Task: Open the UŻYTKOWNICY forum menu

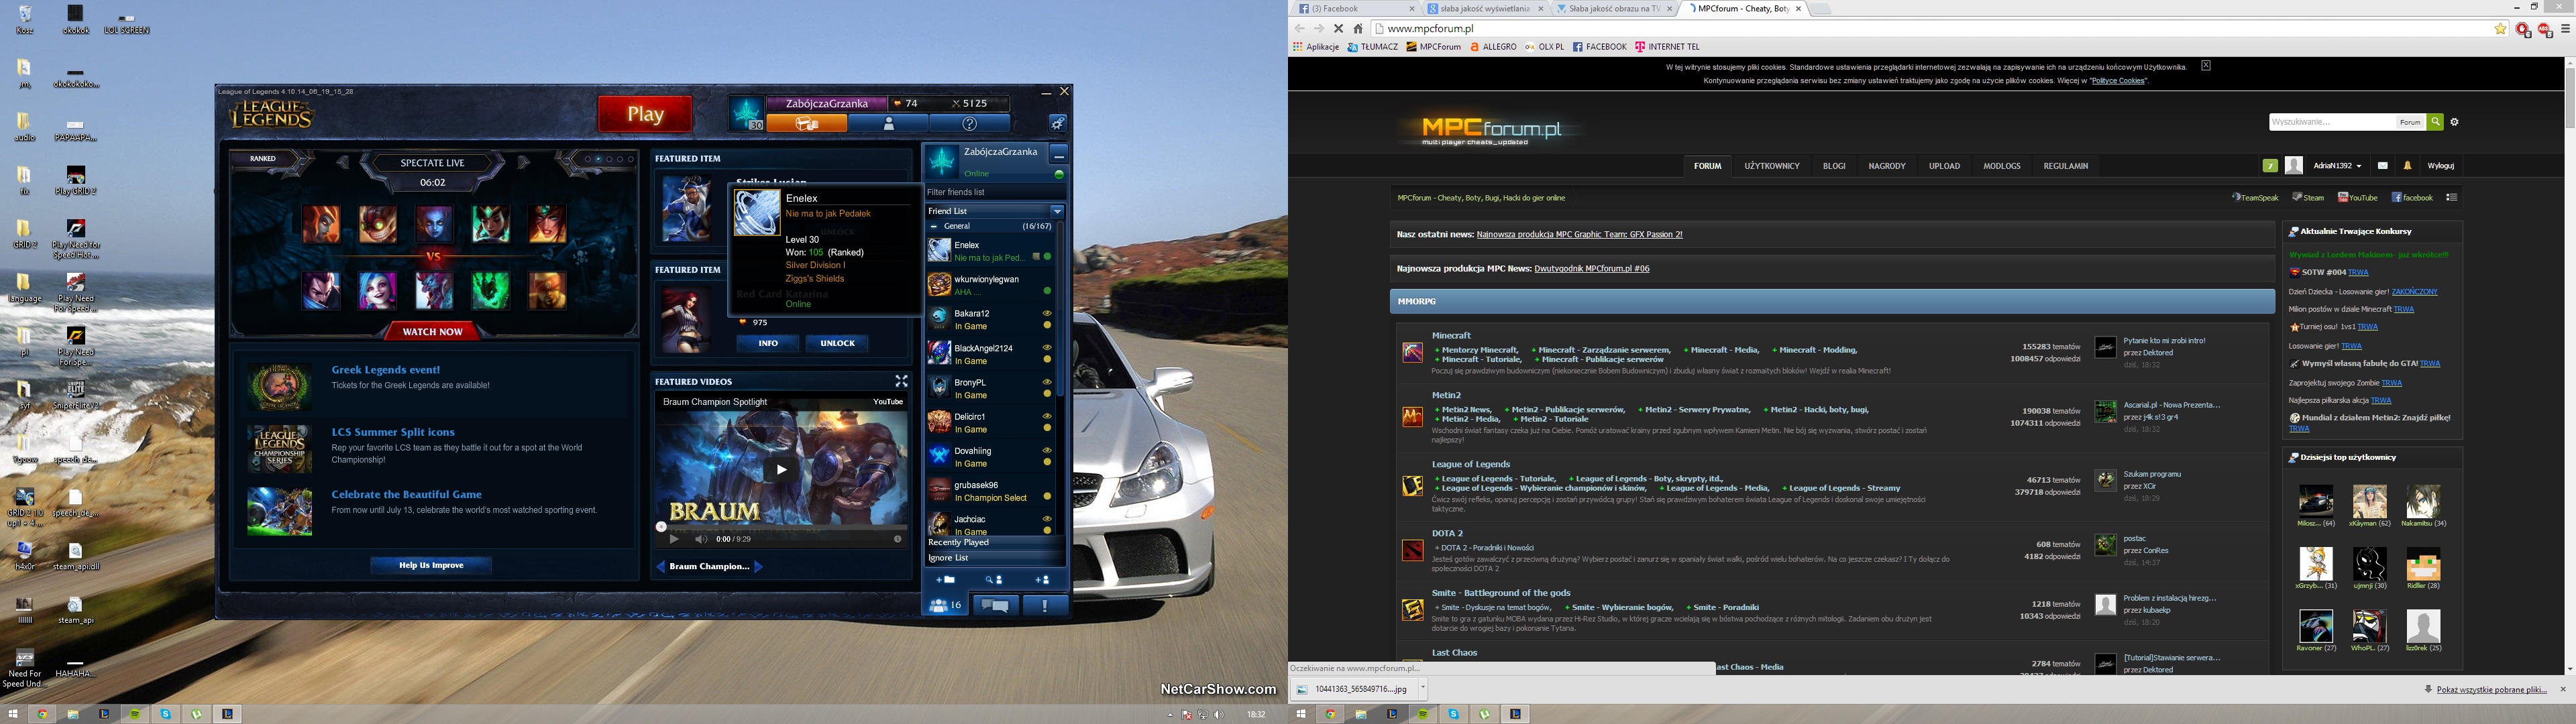Action: click(x=1772, y=166)
